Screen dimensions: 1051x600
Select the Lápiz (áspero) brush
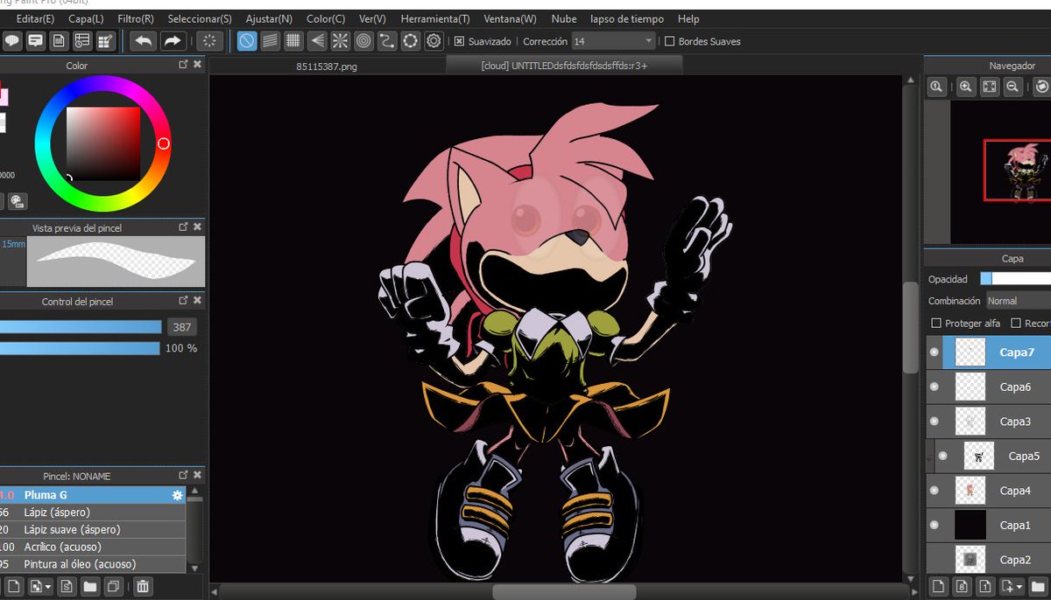pos(93,513)
